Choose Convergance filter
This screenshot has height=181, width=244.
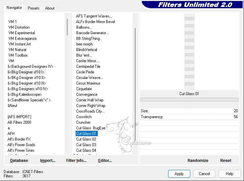87,94
